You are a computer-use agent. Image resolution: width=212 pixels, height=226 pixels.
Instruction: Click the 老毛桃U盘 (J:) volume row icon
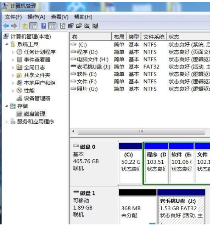click(74, 67)
